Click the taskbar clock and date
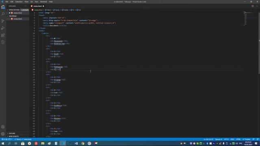This screenshot has height=146, width=260. [248, 143]
